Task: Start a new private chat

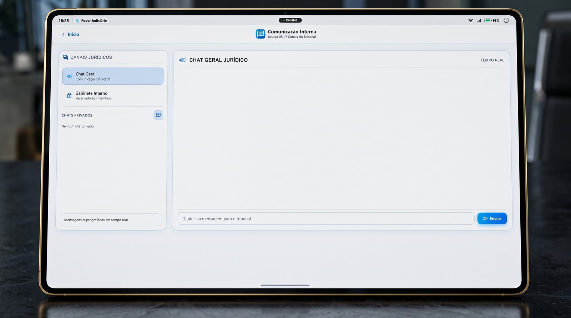Action: tap(158, 115)
